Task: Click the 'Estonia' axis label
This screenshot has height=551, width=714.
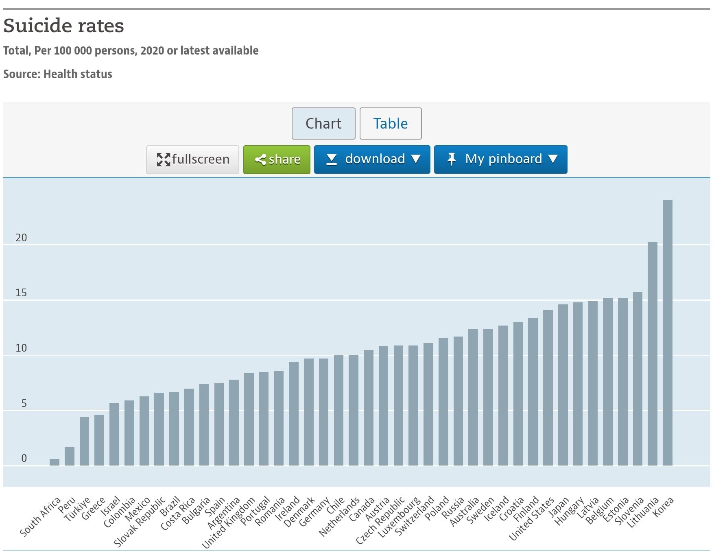Action: [616, 509]
